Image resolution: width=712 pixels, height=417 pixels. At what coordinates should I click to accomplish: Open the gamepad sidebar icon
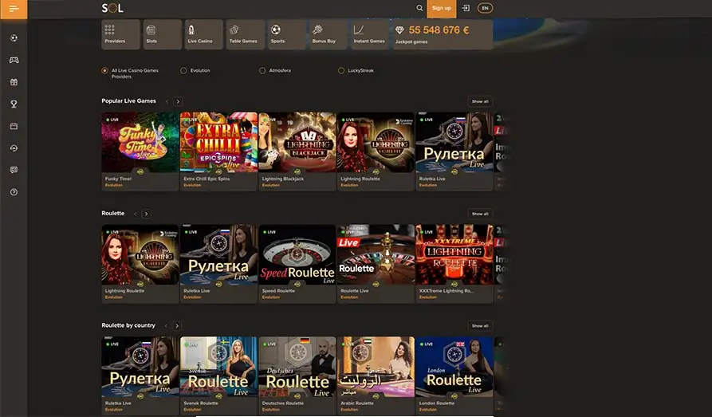point(14,60)
